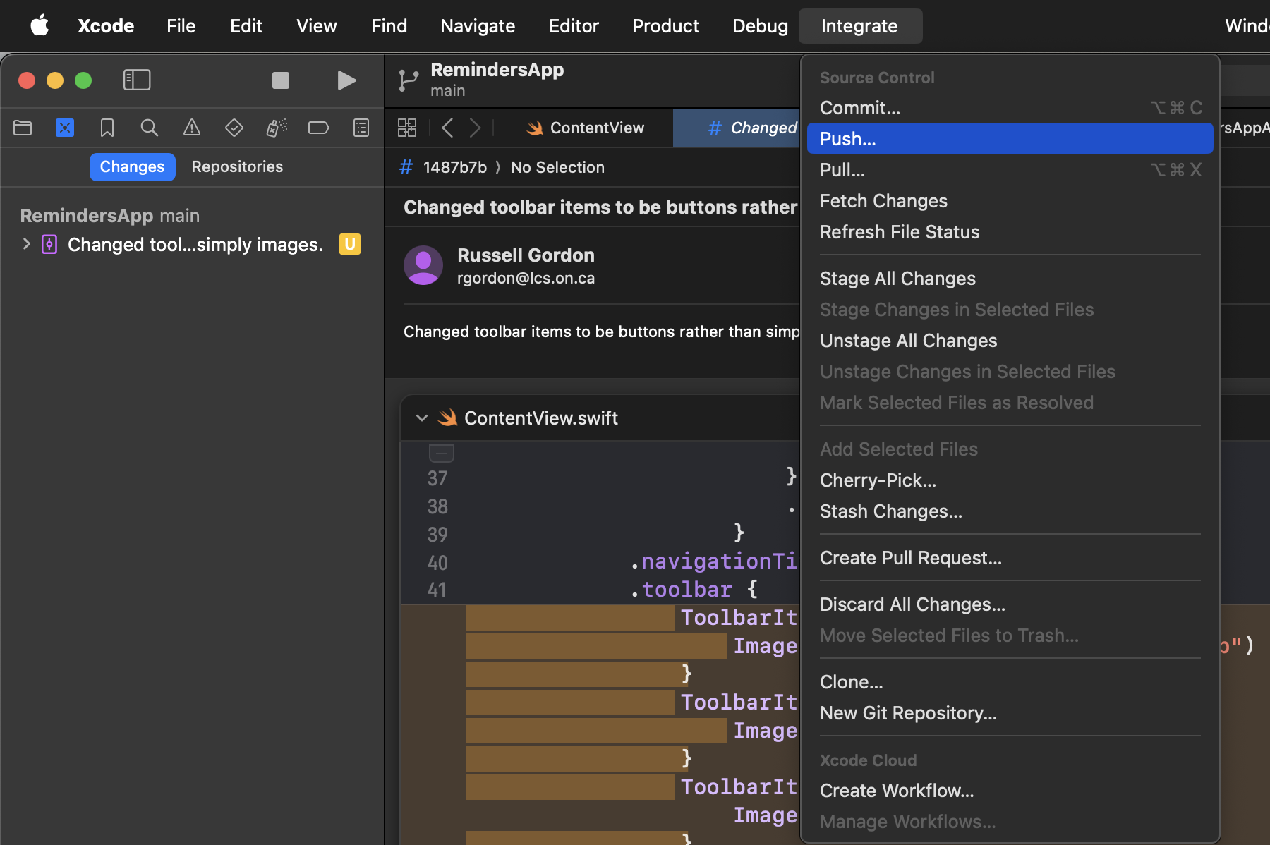The width and height of the screenshot is (1270, 845).
Task: Open the Bookmark navigator icon
Action: [x=107, y=128]
